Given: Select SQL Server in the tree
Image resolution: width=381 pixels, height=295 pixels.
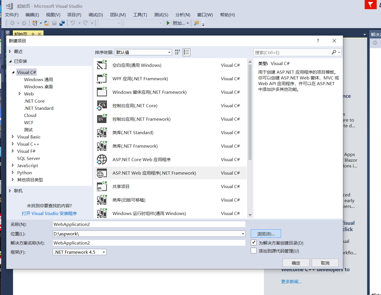Looking at the screenshot, I should pyautogui.click(x=29, y=158).
